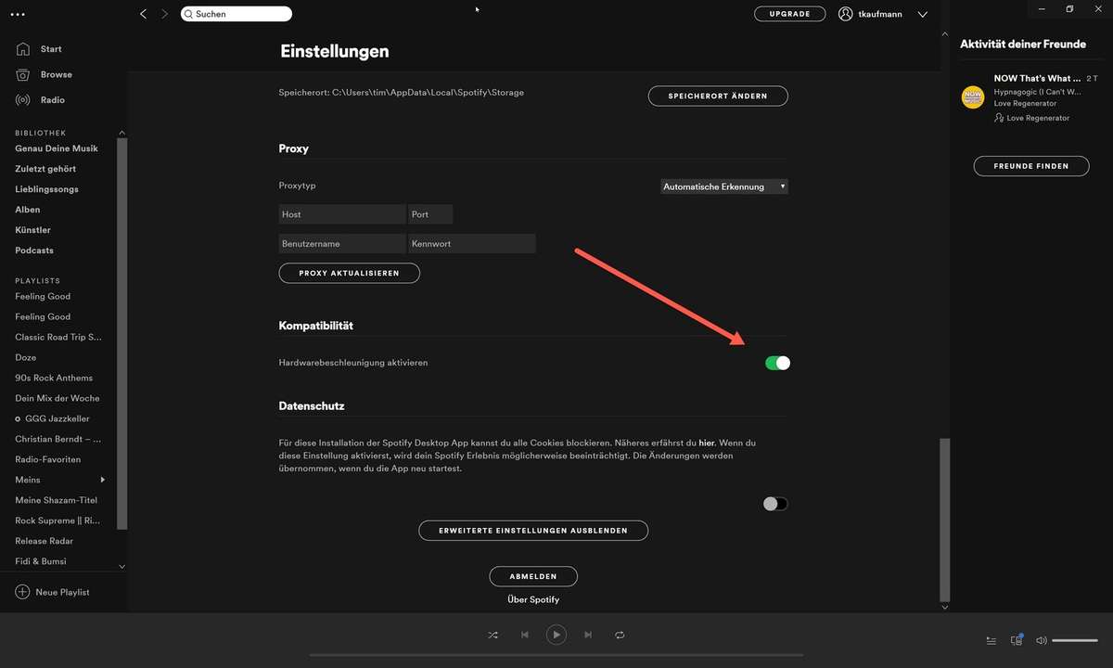Image resolution: width=1113 pixels, height=668 pixels.
Task: Click the Benutzername field
Action: 342,244
